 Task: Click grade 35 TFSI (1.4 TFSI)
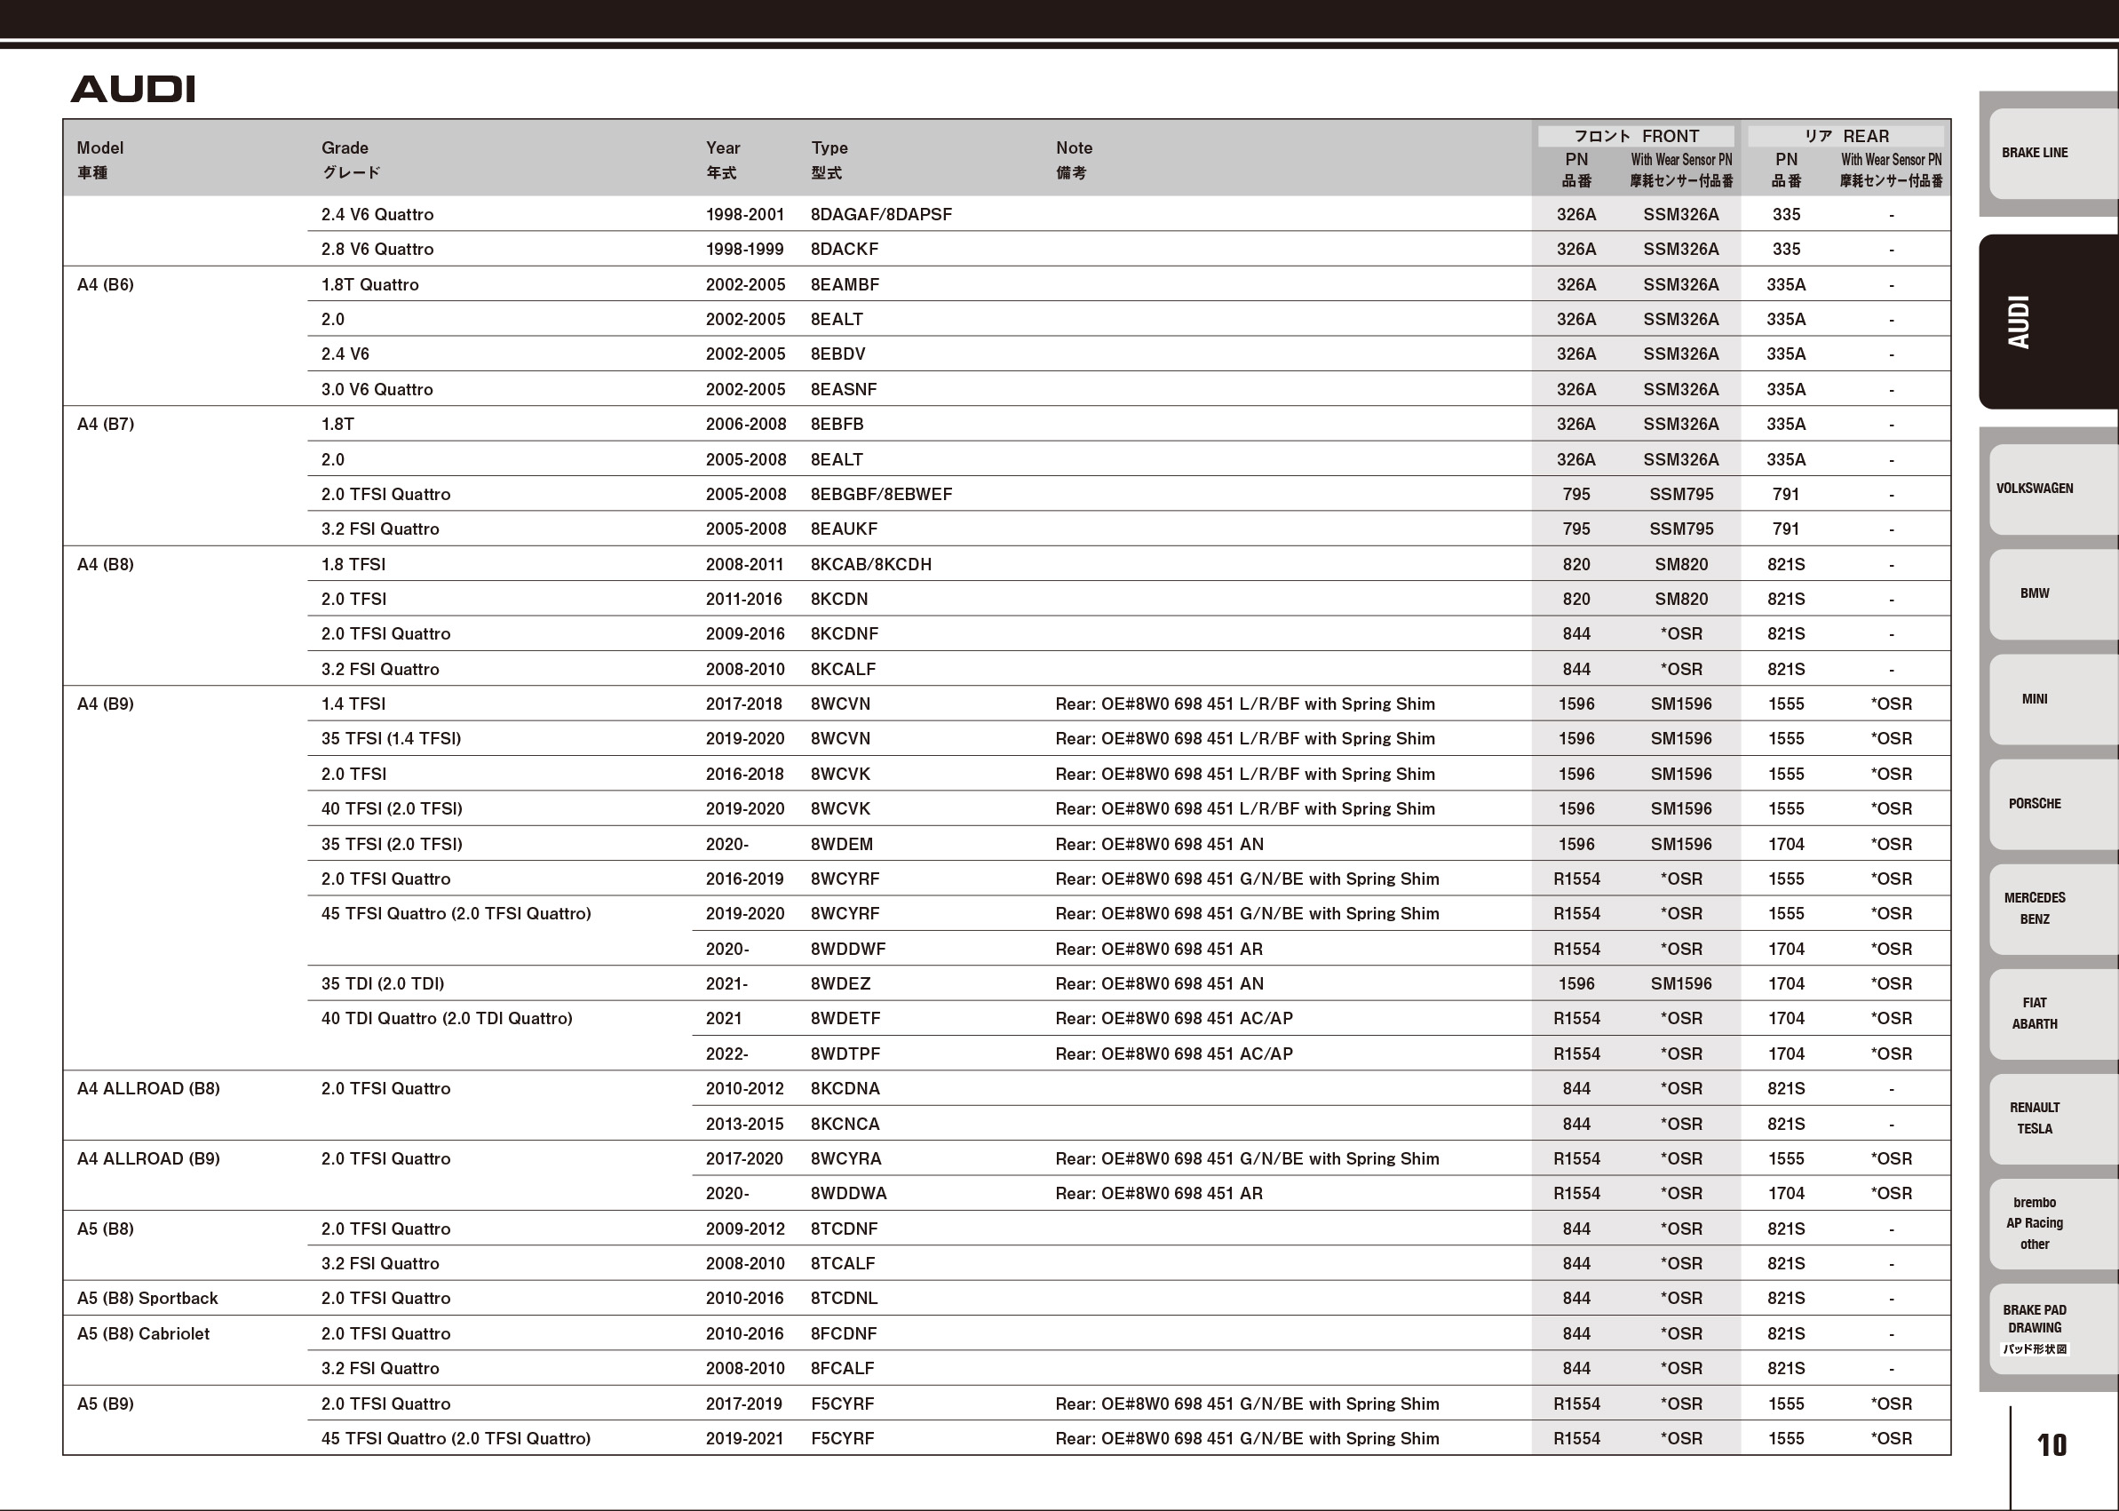[x=391, y=739]
